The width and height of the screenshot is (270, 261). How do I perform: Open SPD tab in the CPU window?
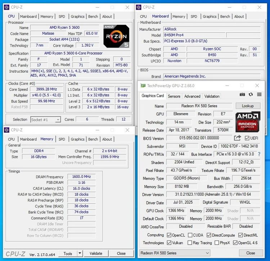tap(62, 17)
